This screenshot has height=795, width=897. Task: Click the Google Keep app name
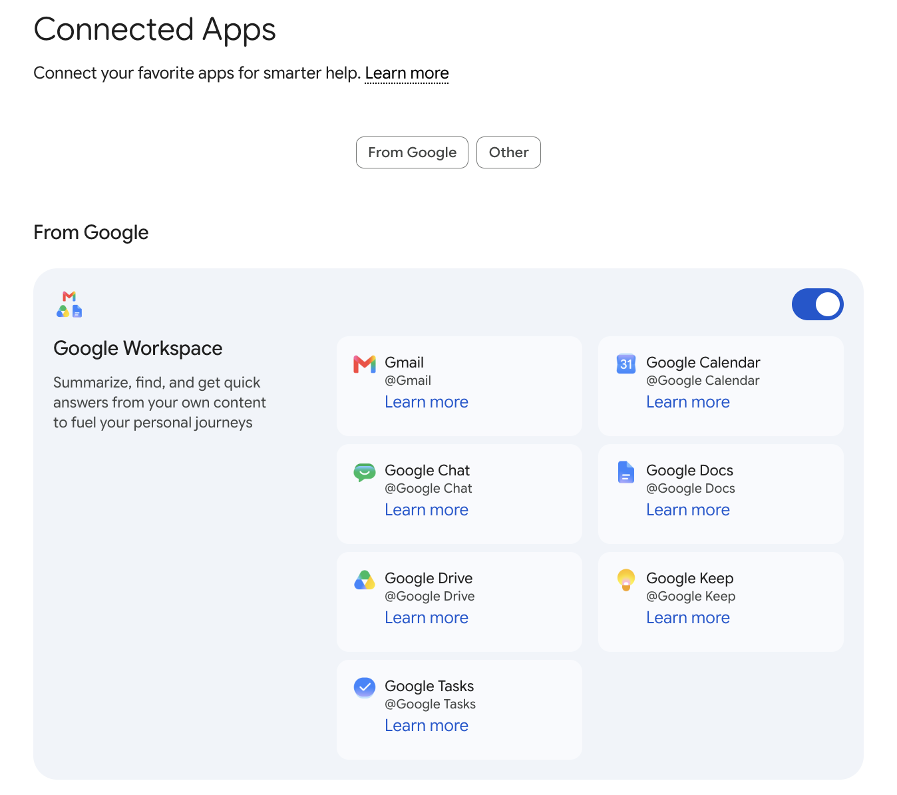[690, 578]
